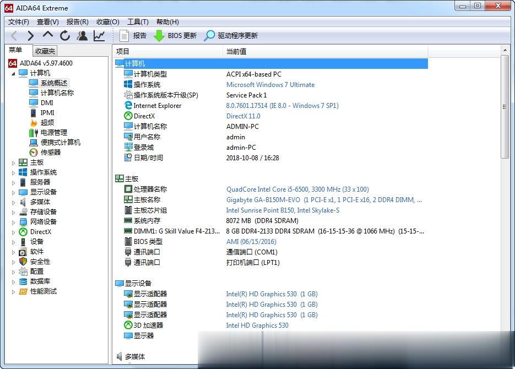Go forward with the right arrow icon
Image resolution: width=515 pixels, height=369 pixels.
30,35
